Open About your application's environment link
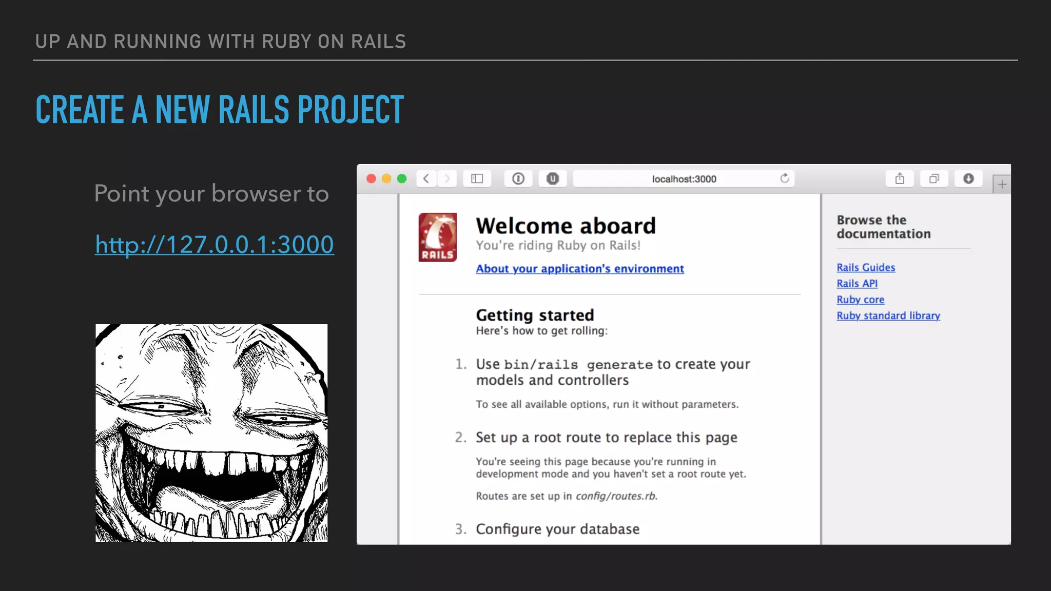1051x591 pixels. 580,269
